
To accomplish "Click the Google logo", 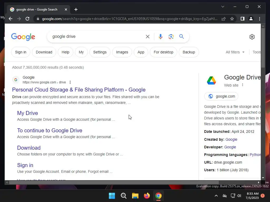I will click(x=23, y=37).
